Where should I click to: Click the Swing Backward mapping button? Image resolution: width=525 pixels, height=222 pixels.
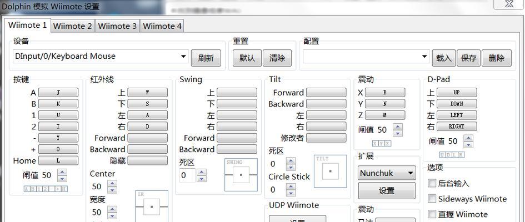[x=237, y=149]
